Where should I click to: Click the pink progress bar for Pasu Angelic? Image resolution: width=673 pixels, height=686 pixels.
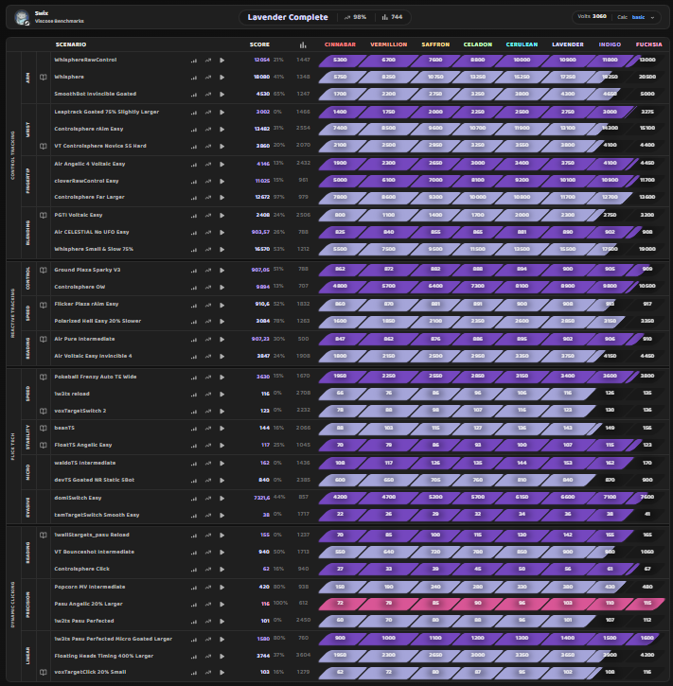492,604
